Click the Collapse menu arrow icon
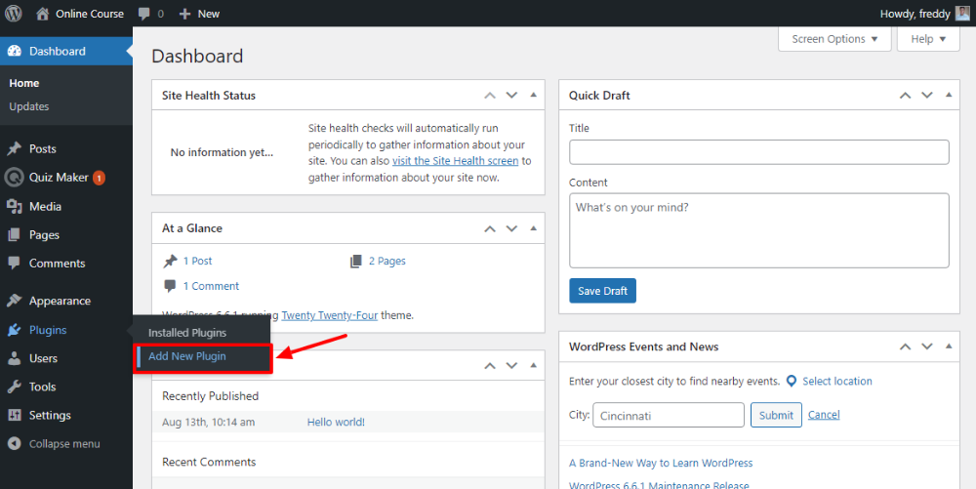Viewport: 976px width, 489px height. 15,443
